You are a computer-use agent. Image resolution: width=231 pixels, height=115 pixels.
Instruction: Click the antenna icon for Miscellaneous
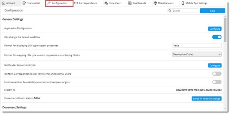(155, 3)
